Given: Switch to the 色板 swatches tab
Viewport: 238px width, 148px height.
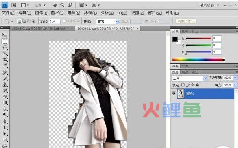Looking at the screenshot, I should click(x=185, y=31).
